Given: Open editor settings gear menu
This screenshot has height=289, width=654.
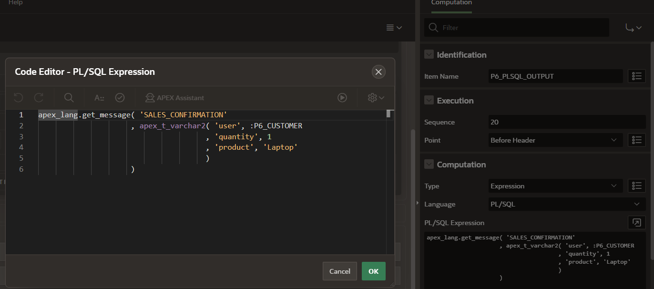Looking at the screenshot, I should (376, 98).
